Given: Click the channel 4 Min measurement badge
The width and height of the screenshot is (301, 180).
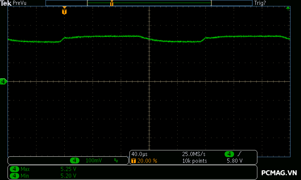Looking at the screenshot, I should point(14,175).
